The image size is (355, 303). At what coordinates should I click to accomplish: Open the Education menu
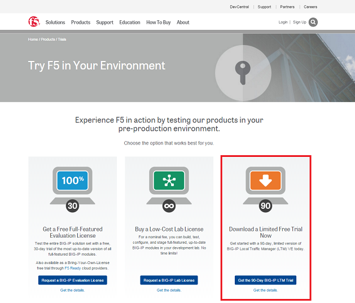coord(130,23)
